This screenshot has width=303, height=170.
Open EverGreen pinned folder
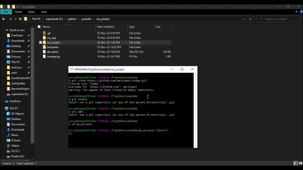click(17, 35)
